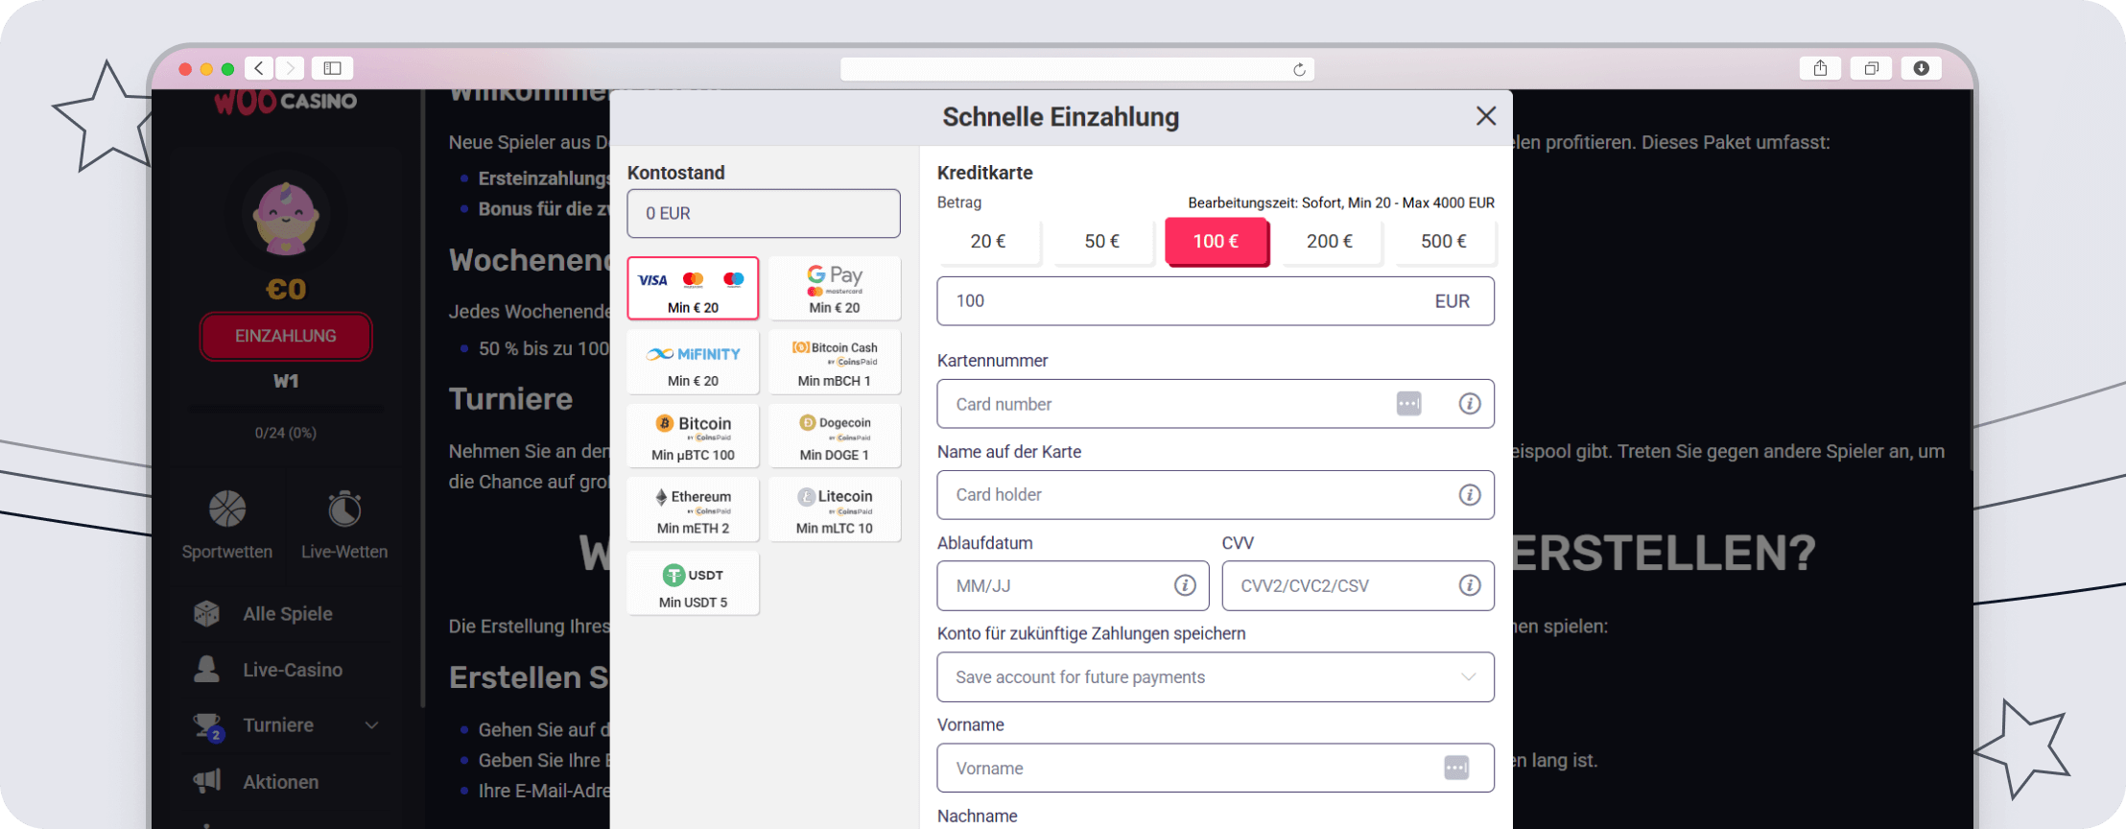The height and width of the screenshot is (829, 2126).
Task: Expand the Turniere sidebar menu
Action: pyautogui.click(x=371, y=725)
